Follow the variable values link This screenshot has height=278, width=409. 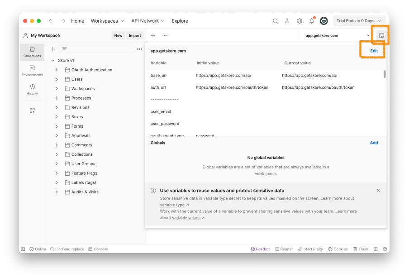186,218
